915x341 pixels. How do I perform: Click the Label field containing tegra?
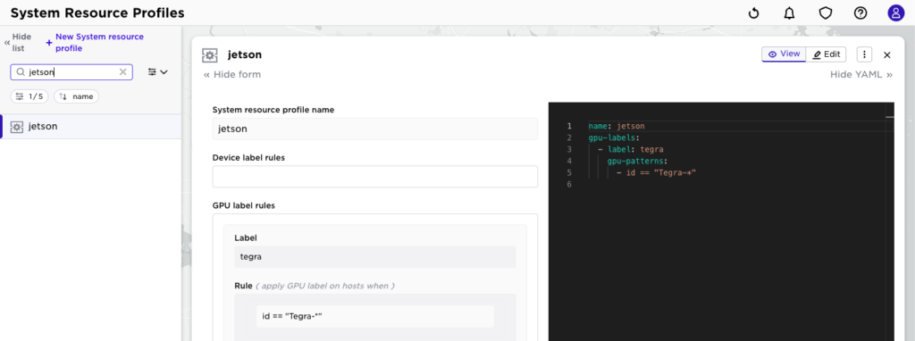click(374, 256)
